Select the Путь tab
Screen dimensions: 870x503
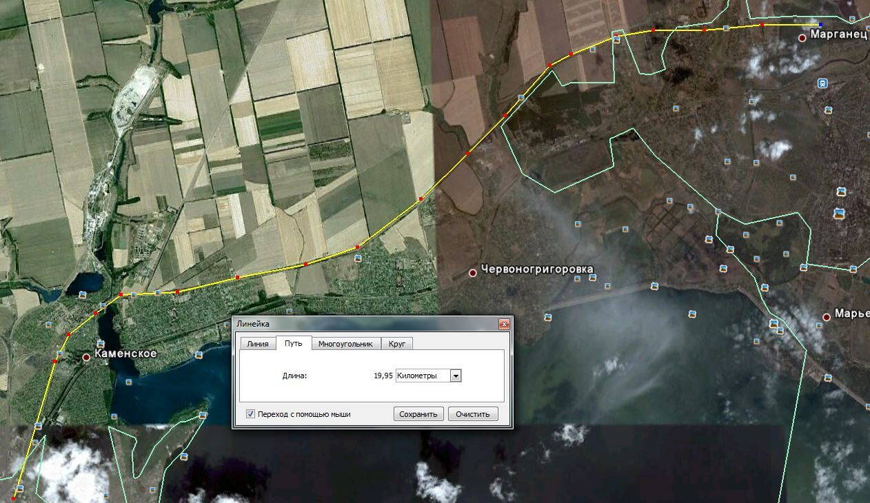tap(294, 343)
